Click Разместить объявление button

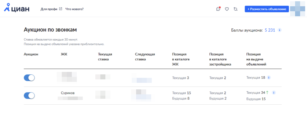pyautogui.click(x=267, y=9)
